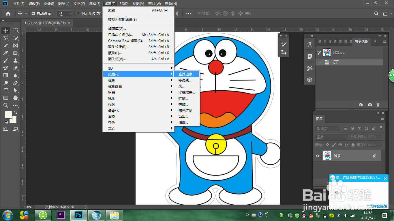The image size is (394, 221).
Task: Select the Frame tool
Action: [x=15, y=45]
